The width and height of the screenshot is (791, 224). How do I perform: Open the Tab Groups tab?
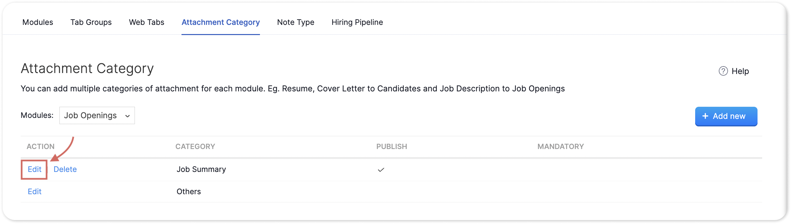[91, 22]
